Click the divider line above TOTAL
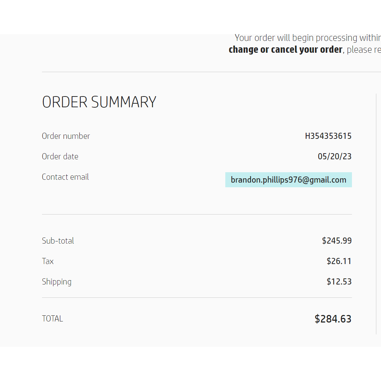Viewport: 381px width, 381px height. [x=197, y=298]
